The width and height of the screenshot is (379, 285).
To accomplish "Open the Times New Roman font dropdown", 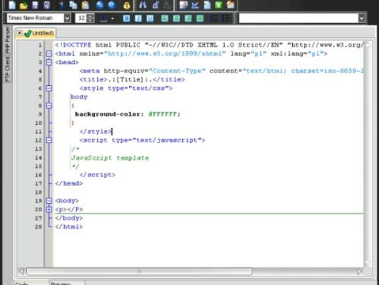I will coord(67,18).
